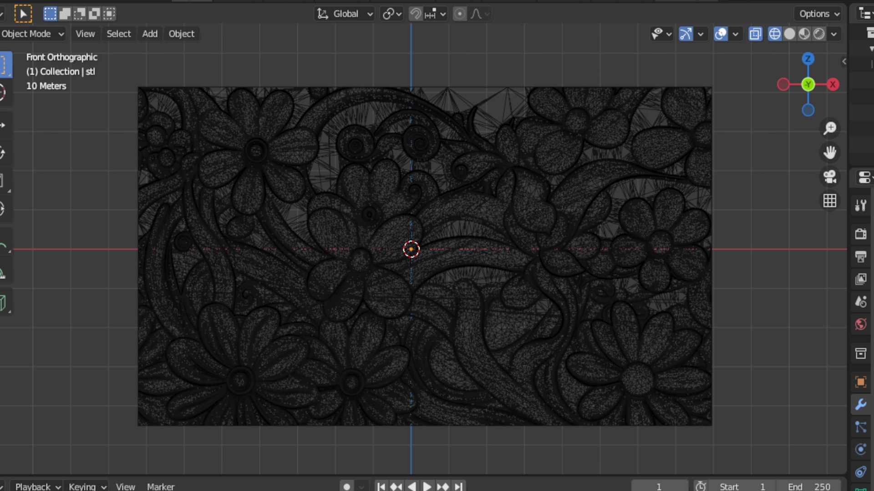Open the Playback dropdown in timeline

click(37, 486)
